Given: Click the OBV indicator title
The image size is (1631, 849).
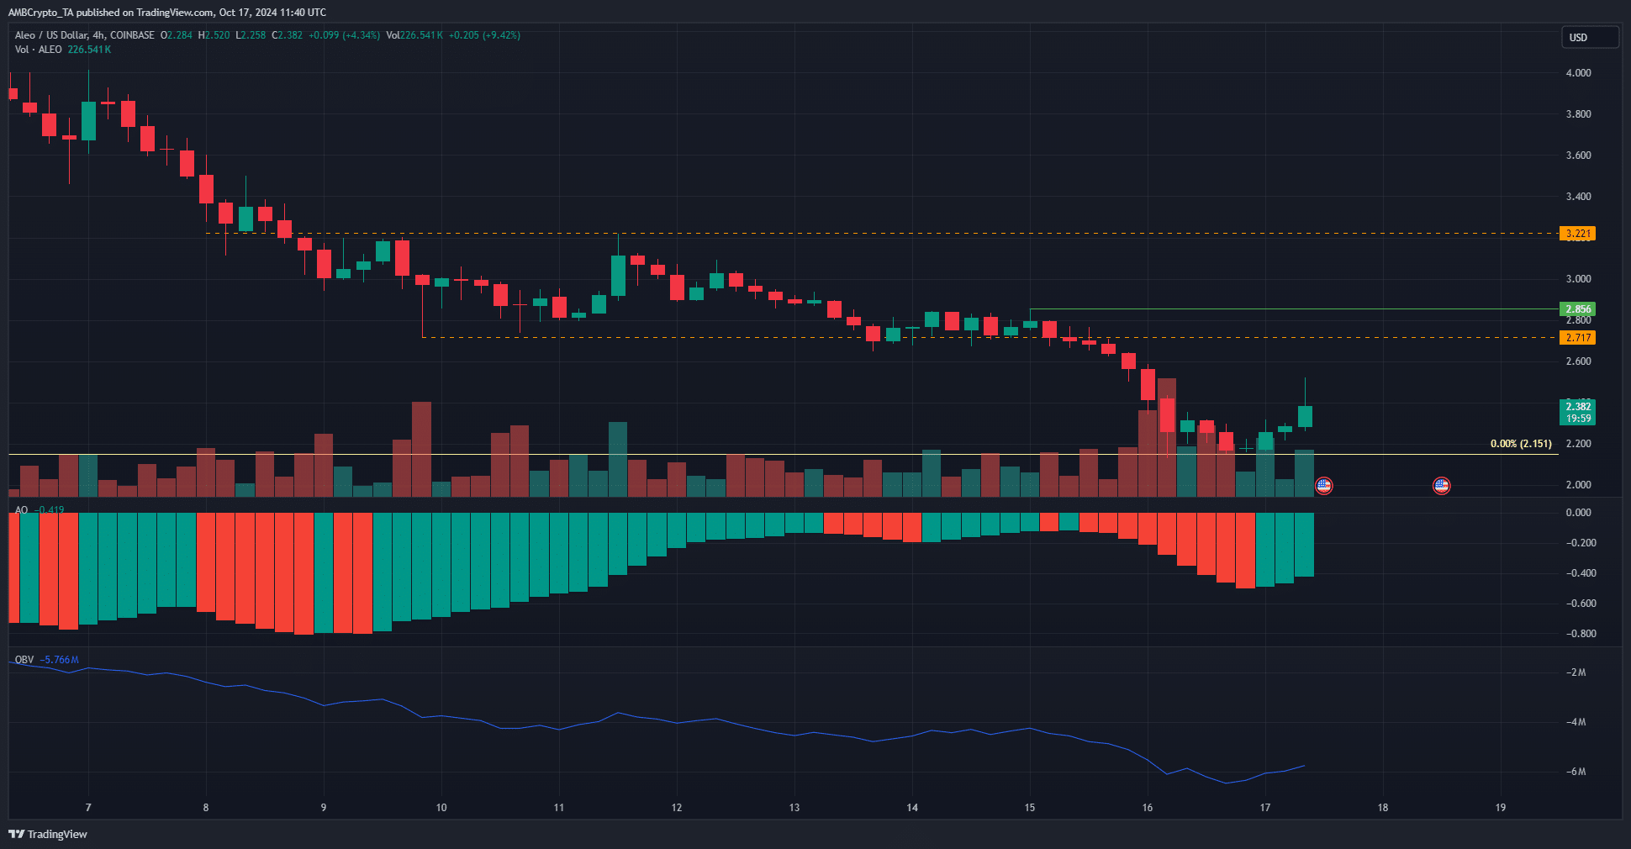Looking at the screenshot, I should click(24, 660).
